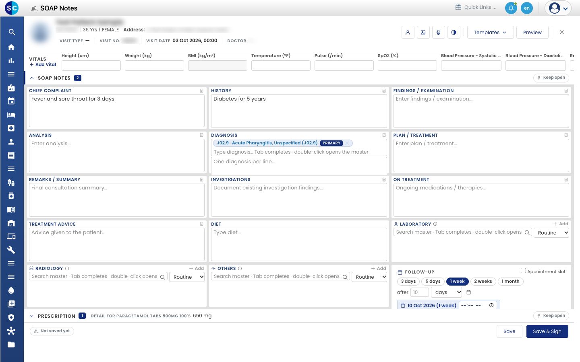Screen dimensions: 580x362
Task: Open the folder icon in sidebar
Action: (x=11, y=344)
